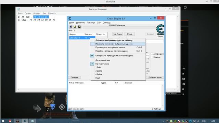The image size is (219, 123).
Task: Click the 'Отсев' button
Action: click(130, 34)
